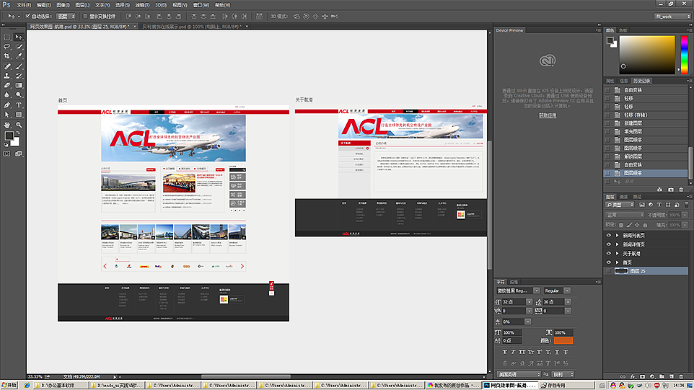Viewport: 694px width, 390px height.
Task: Click the underline T button in Character panel
Action: click(x=557, y=352)
